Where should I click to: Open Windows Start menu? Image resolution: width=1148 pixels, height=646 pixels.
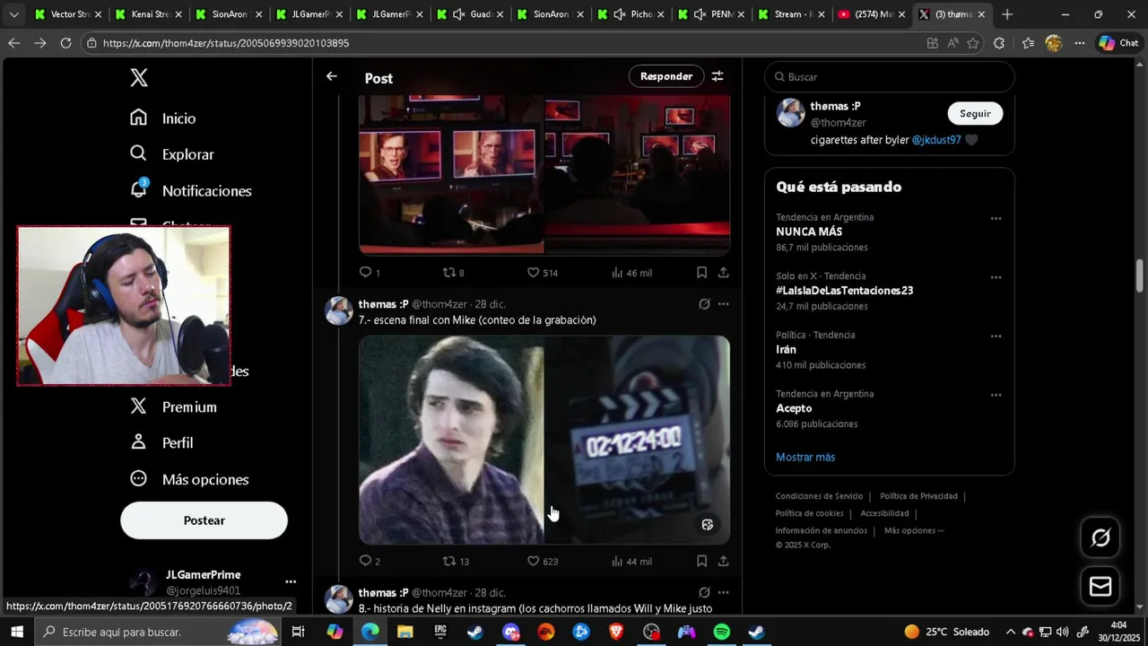(17, 632)
